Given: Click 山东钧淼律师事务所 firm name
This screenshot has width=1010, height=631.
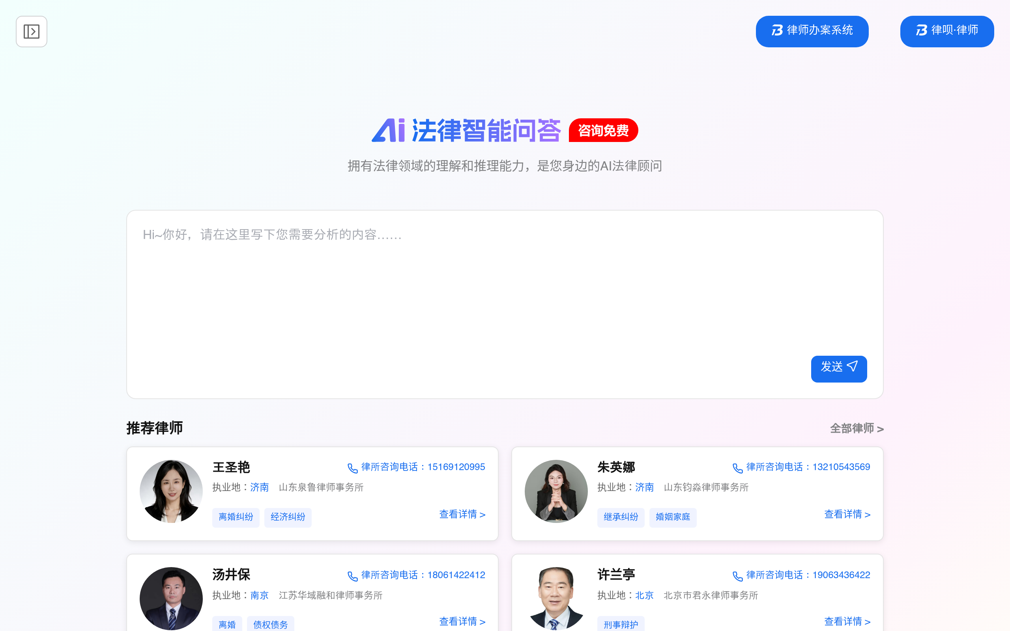Looking at the screenshot, I should point(706,487).
